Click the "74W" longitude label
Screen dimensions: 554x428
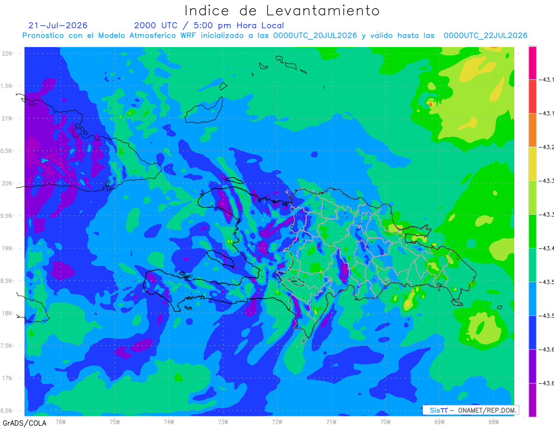click(169, 422)
